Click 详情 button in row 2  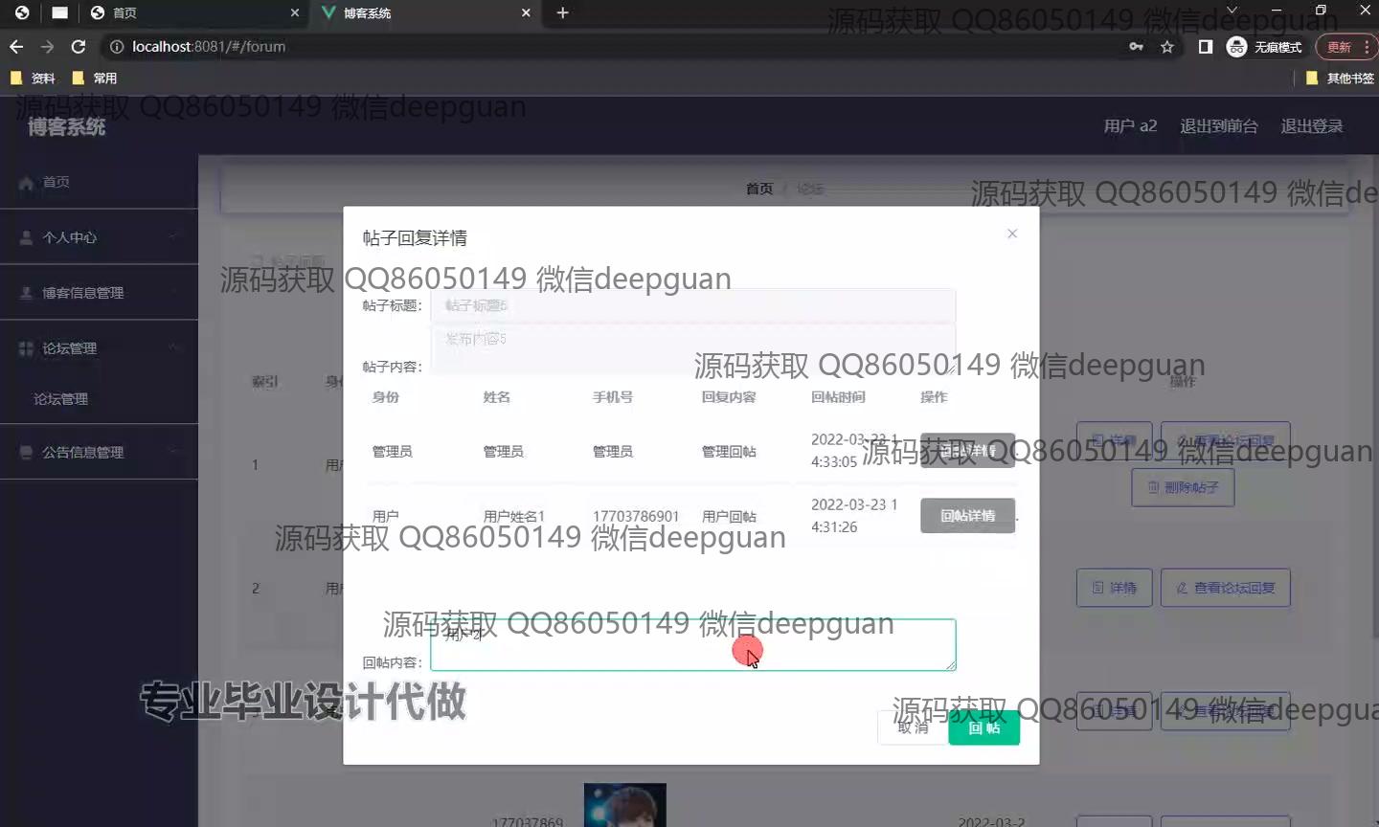1114,588
